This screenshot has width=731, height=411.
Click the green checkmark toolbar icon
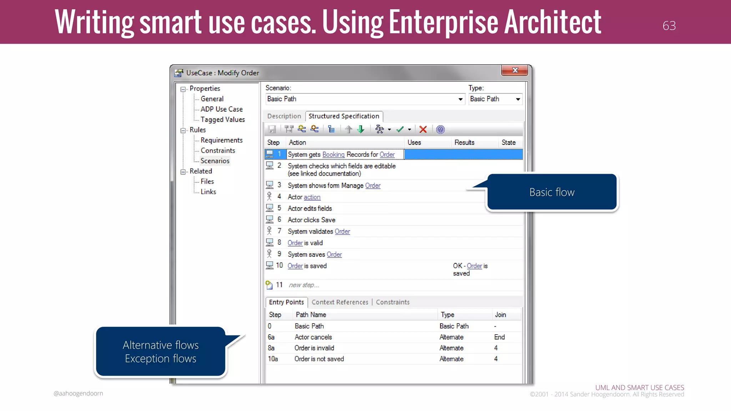[400, 130]
